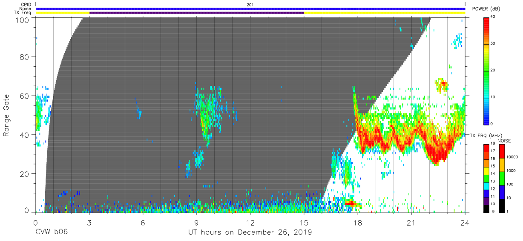
Task: Click the 'TX FRQ (MHz)' legend title
Action: pos(485,136)
